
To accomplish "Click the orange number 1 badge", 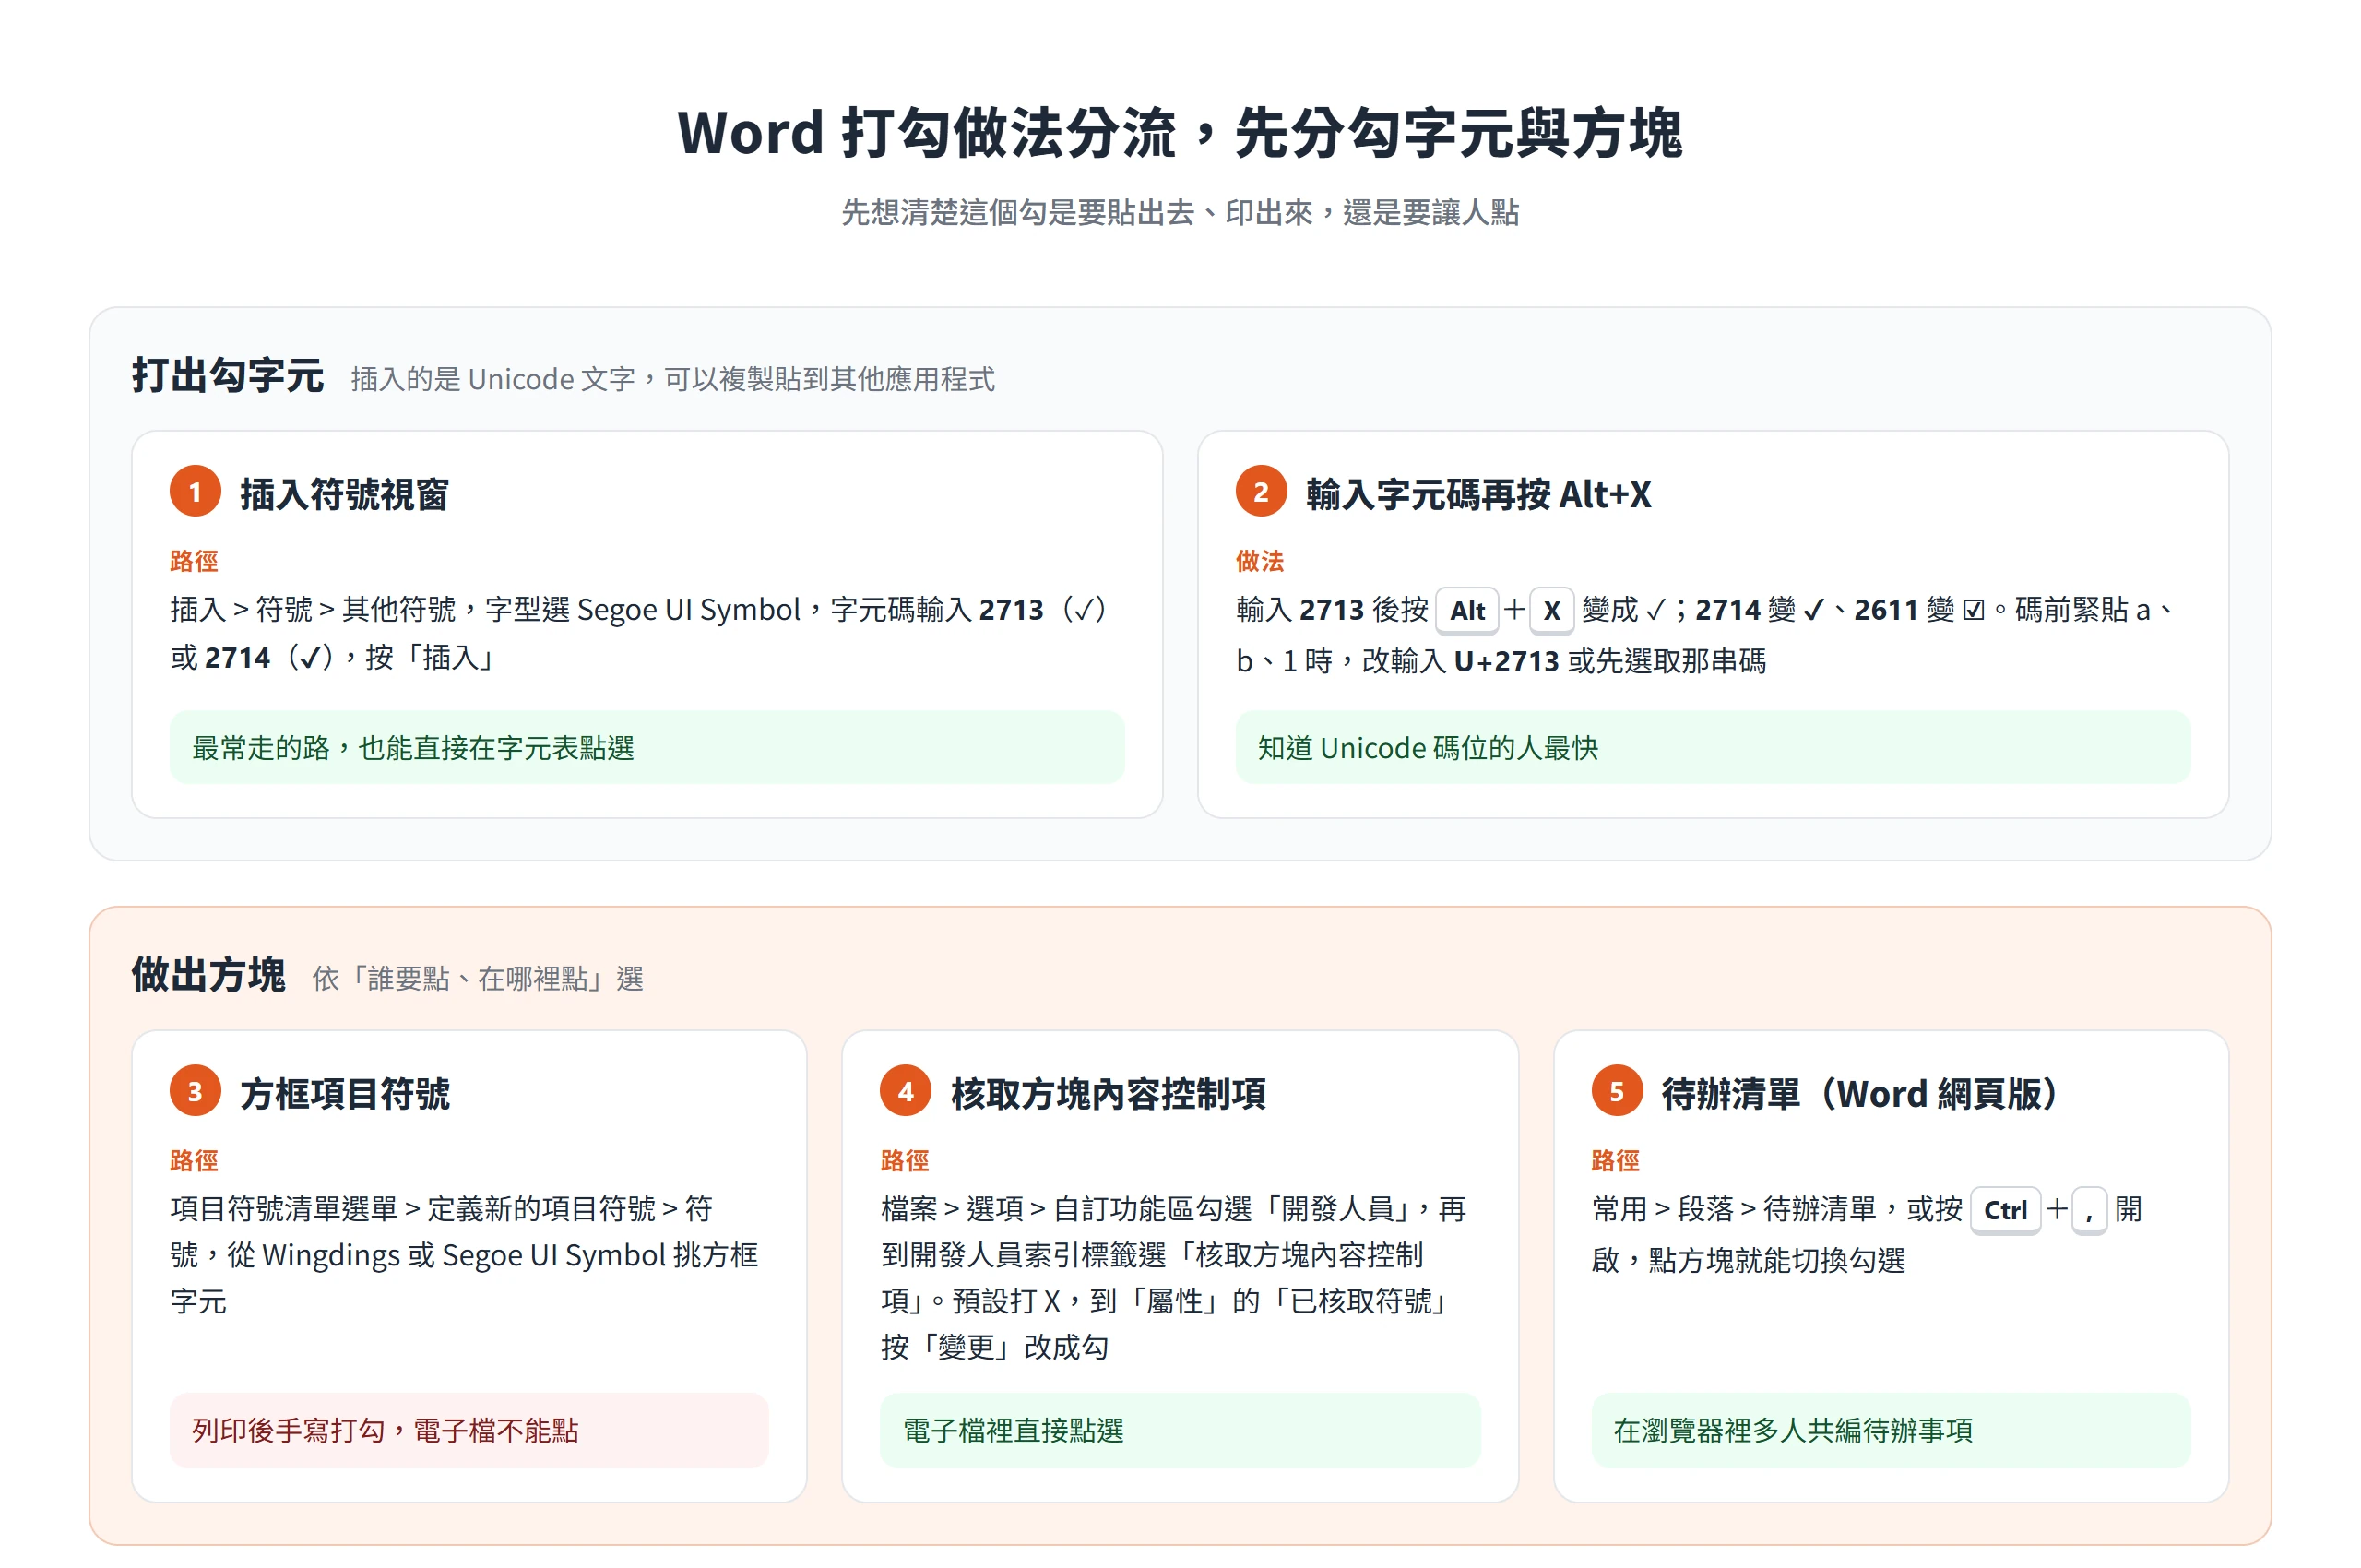I will [195, 491].
